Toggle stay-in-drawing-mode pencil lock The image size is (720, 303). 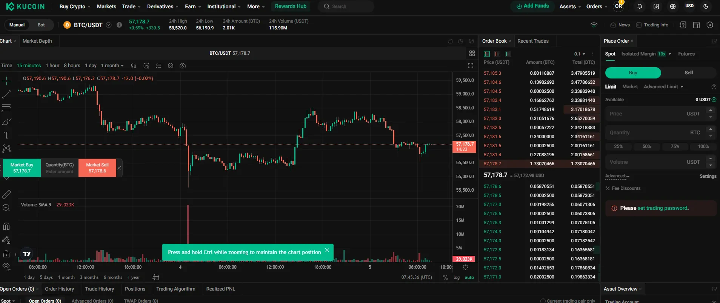click(x=6, y=240)
